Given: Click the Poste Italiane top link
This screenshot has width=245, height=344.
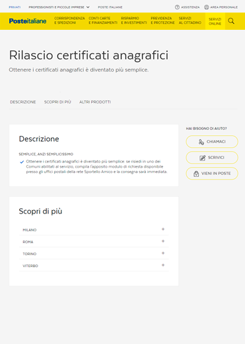Looking at the screenshot, I should (x=110, y=7).
